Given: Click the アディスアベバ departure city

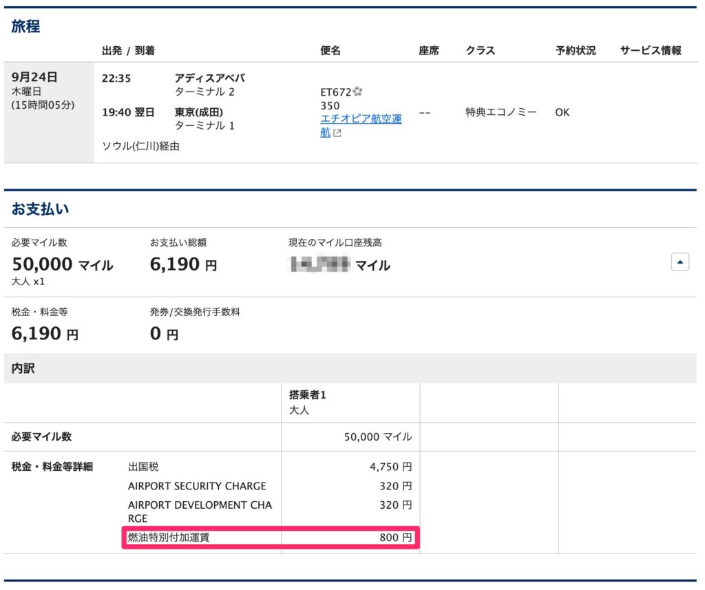Looking at the screenshot, I should pyautogui.click(x=210, y=78).
